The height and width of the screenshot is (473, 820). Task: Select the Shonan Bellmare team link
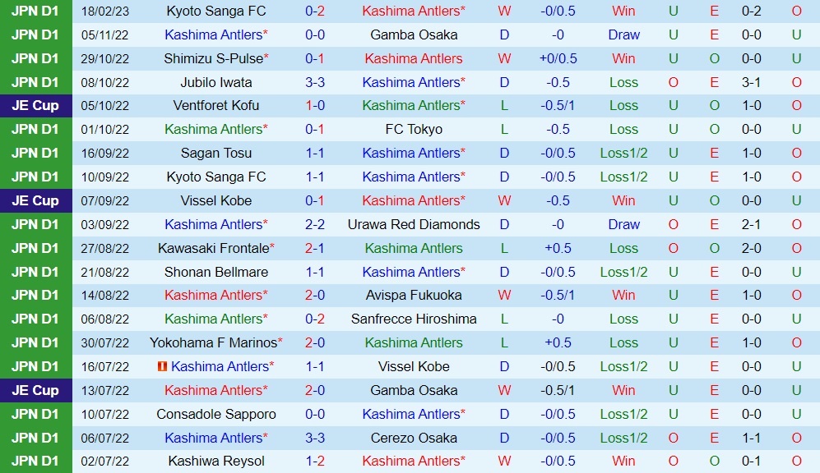pyautogui.click(x=216, y=272)
